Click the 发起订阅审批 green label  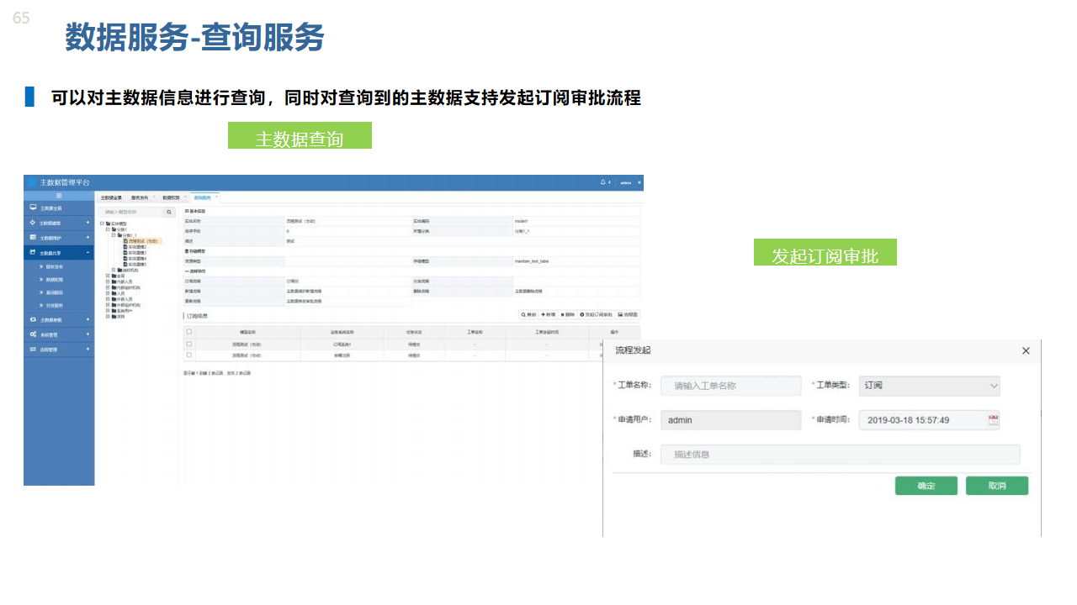click(x=825, y=253)
